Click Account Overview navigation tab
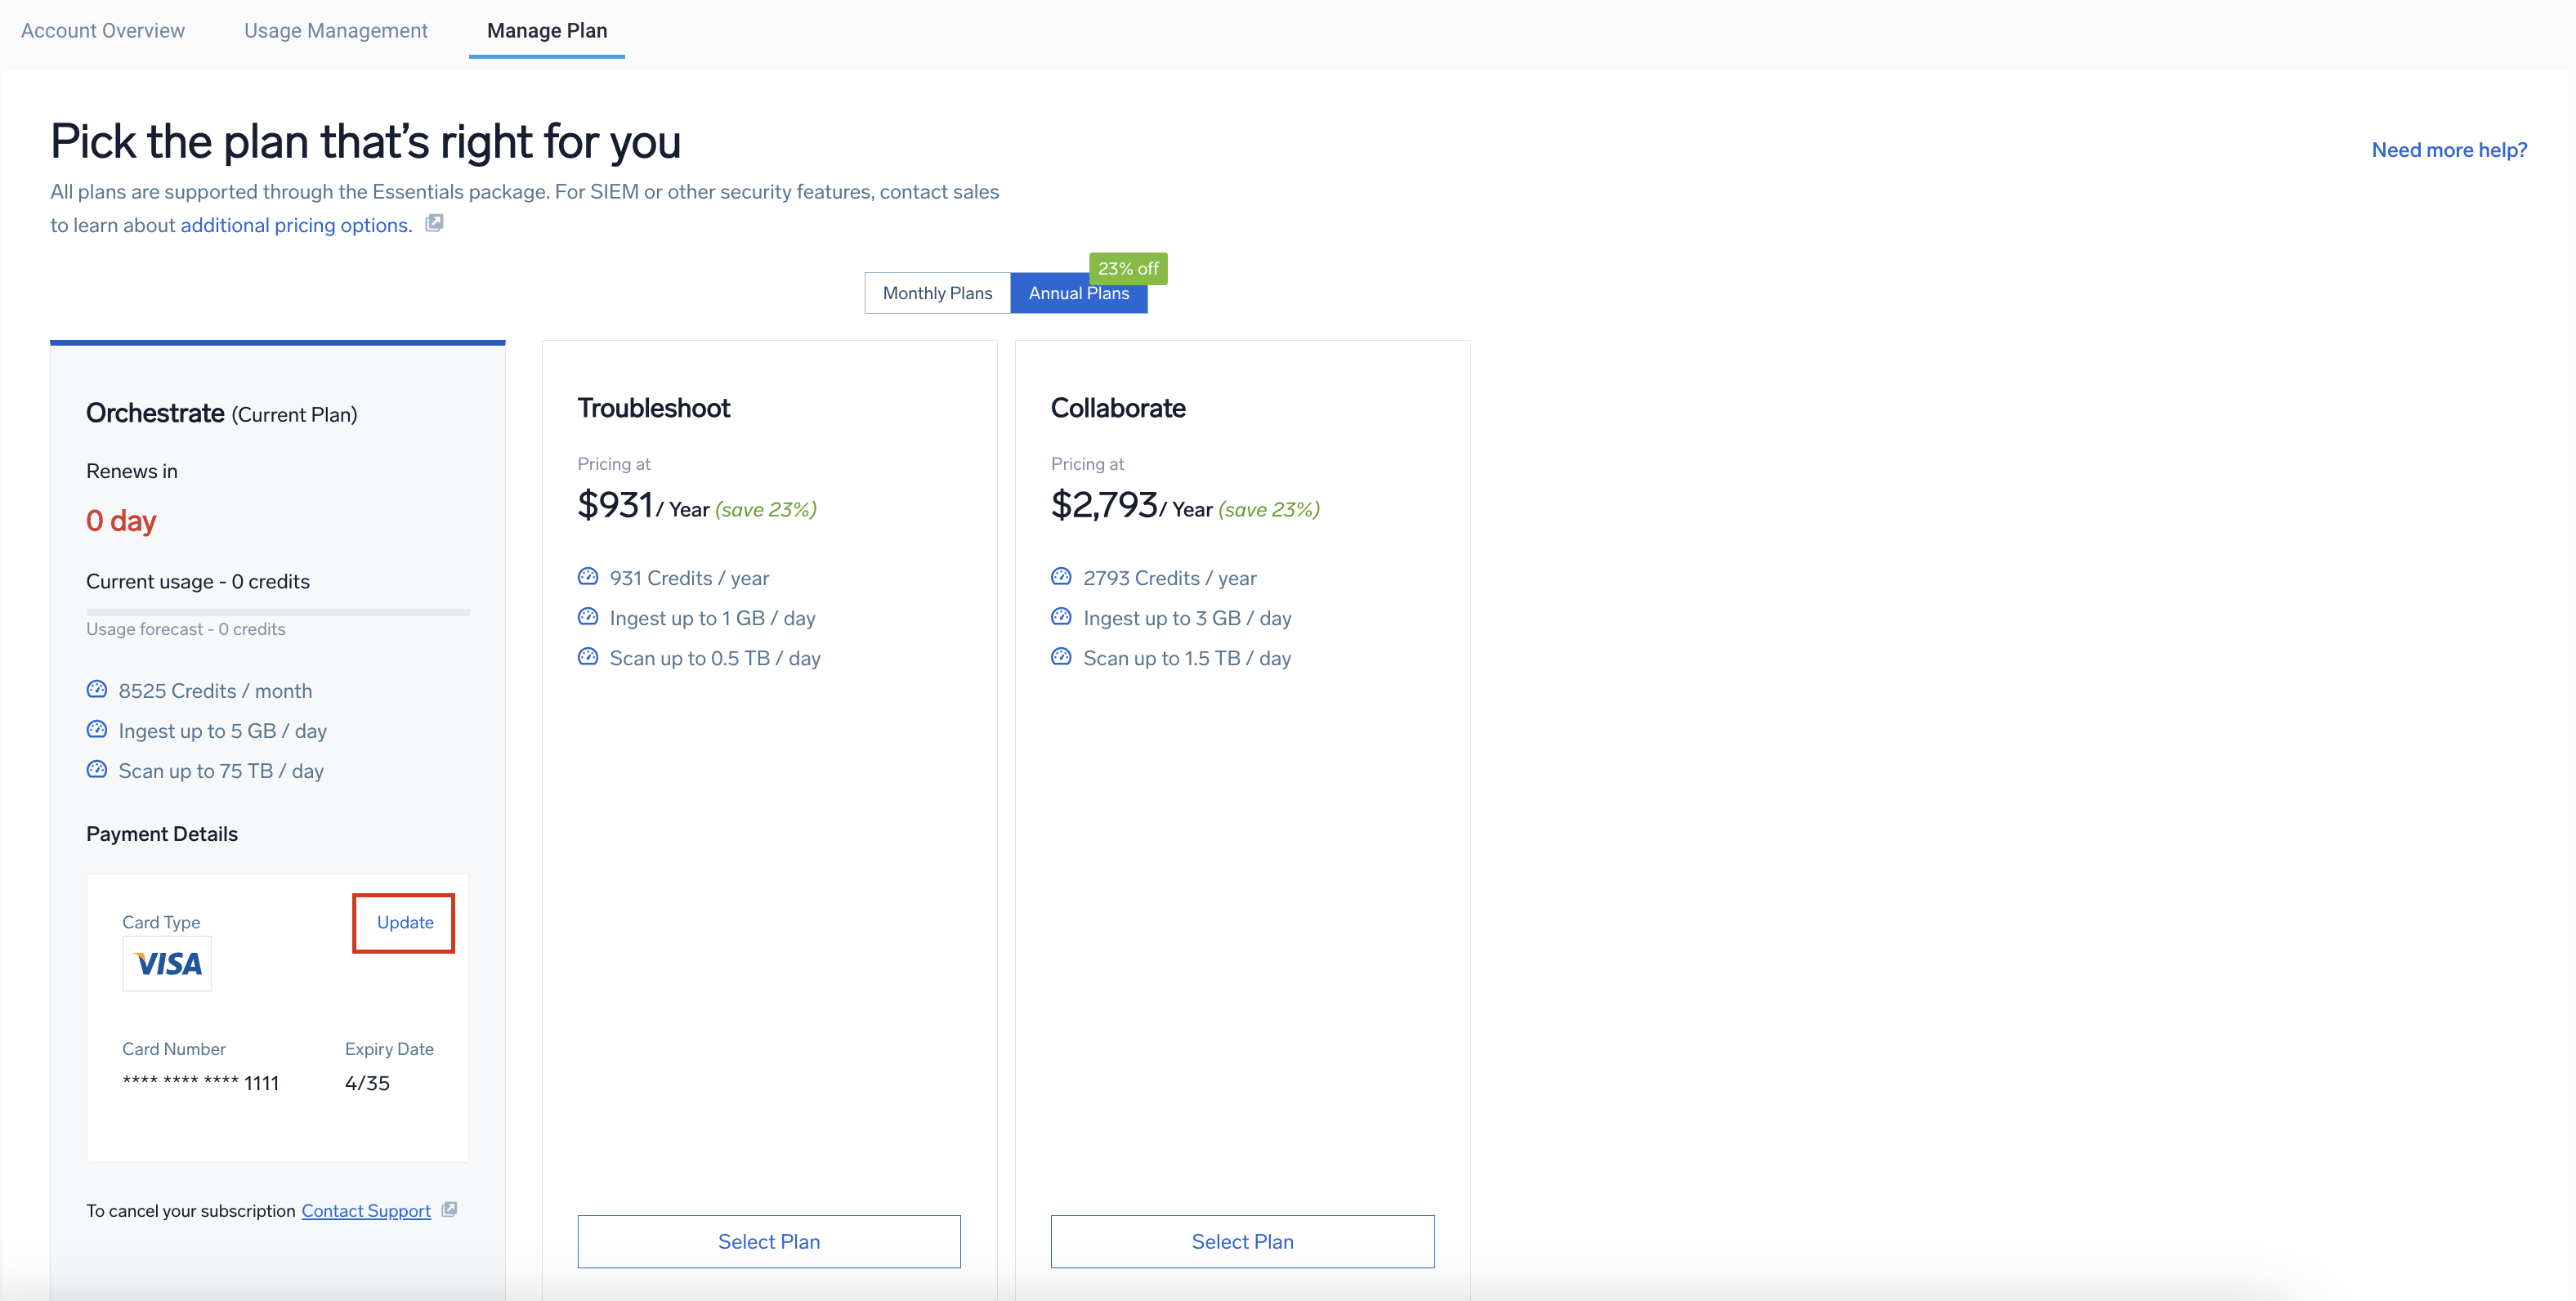This screenshot has height=1301, width=2576. (103, 30)
